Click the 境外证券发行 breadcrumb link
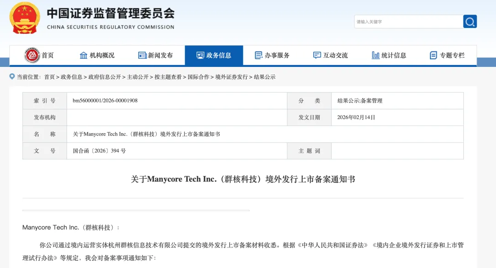Screen dimensions: 496x268 click(231, 77)
